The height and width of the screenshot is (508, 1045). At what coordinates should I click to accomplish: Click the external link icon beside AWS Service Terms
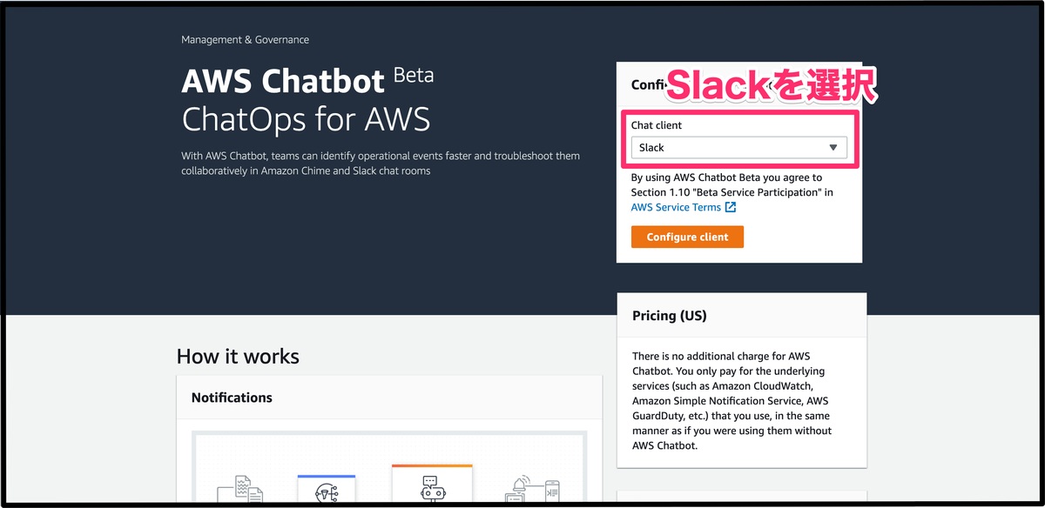tap(731, 207)
